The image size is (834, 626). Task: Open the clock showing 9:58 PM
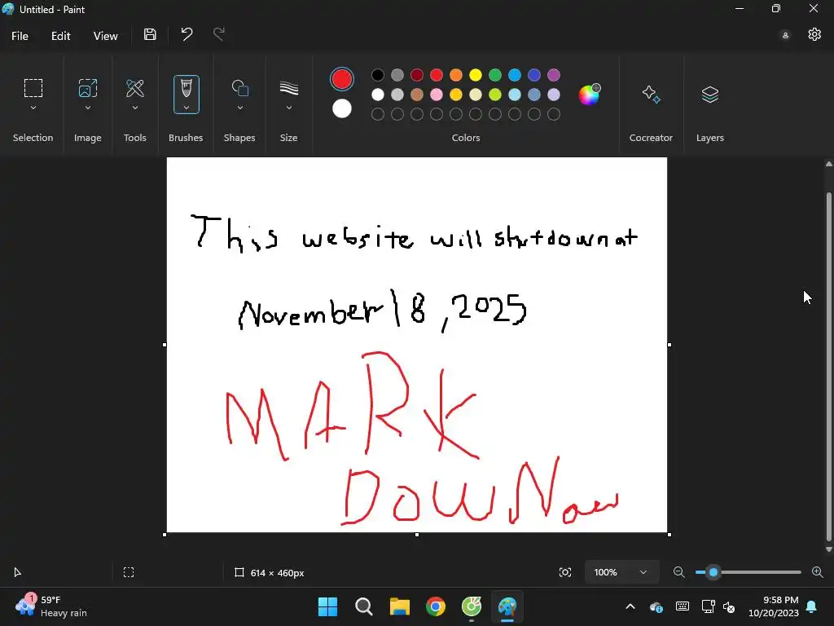(774, 606)
